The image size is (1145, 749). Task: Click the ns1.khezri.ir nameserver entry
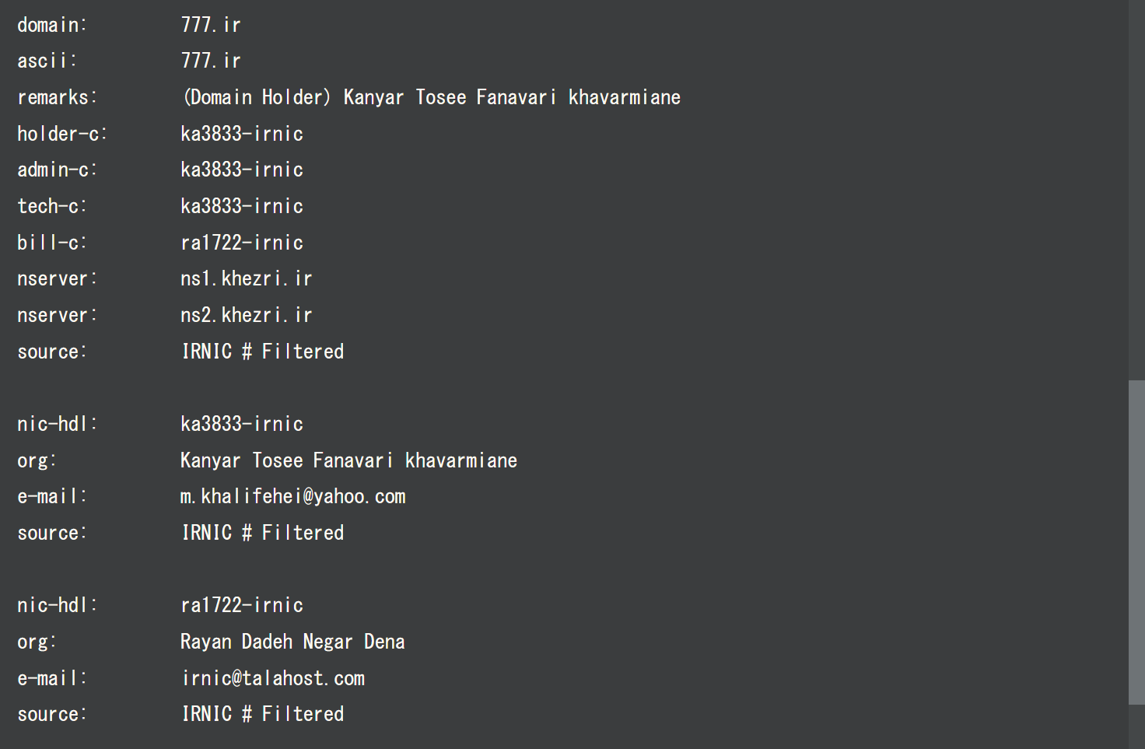pyautogui.click(x=246, y=278)
